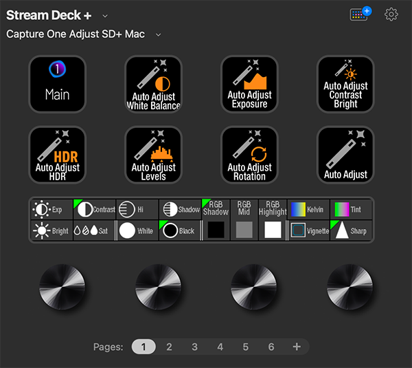Viewport: 412px width, 368px height.
Task: Open the Stream Deck store keyboard icon
Action: click(x=360, y=14)
